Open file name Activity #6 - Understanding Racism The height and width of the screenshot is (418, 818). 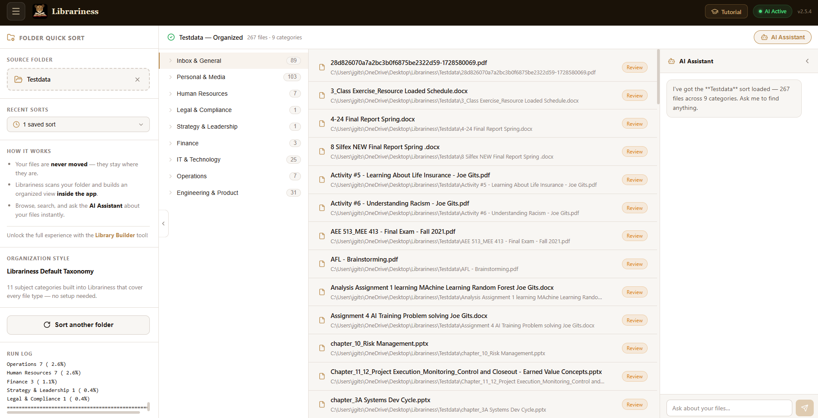point(400,203)
